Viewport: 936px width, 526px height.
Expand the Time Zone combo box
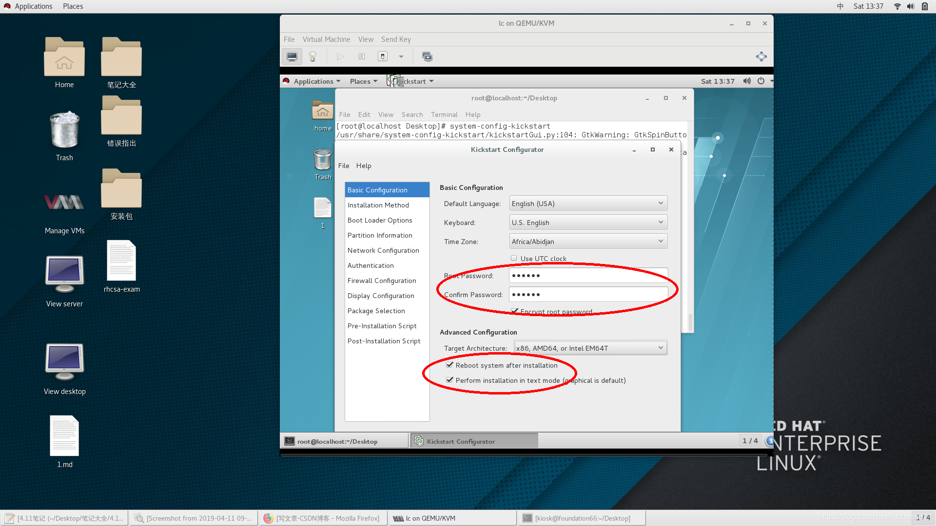[588, 242]
